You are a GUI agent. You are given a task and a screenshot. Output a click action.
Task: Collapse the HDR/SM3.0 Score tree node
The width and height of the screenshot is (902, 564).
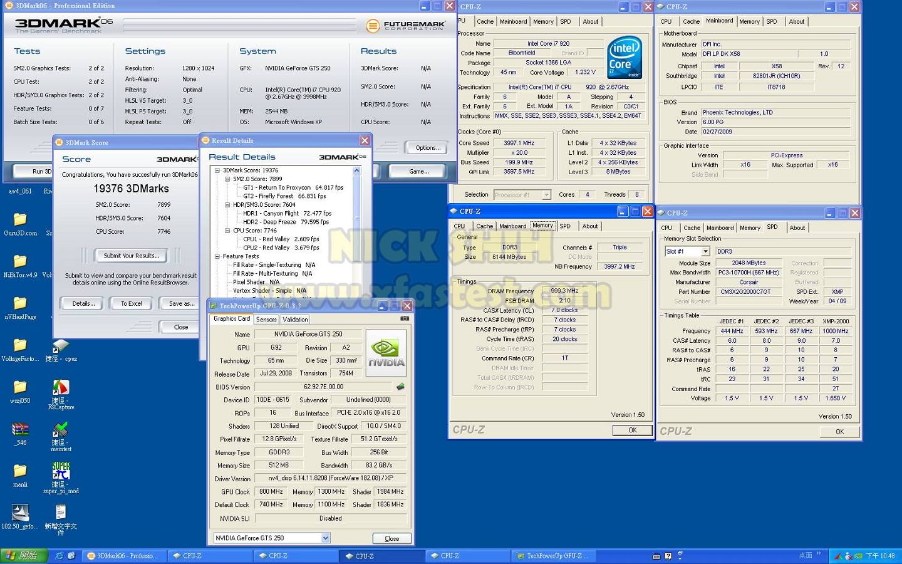pos(227,205)
